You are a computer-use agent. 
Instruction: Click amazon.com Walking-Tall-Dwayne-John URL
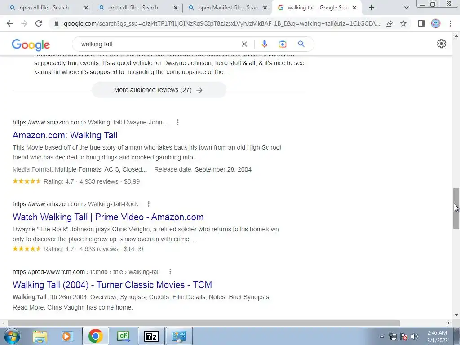point(90,122)
